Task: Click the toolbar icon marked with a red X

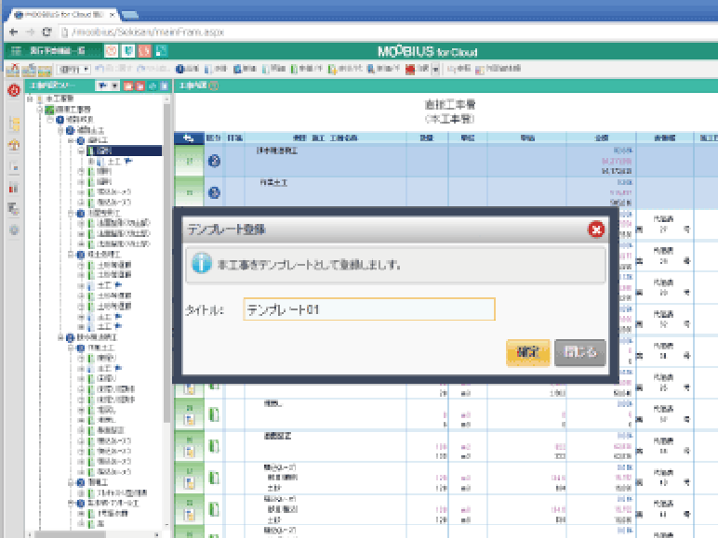Action: click(x=13, y=70)
